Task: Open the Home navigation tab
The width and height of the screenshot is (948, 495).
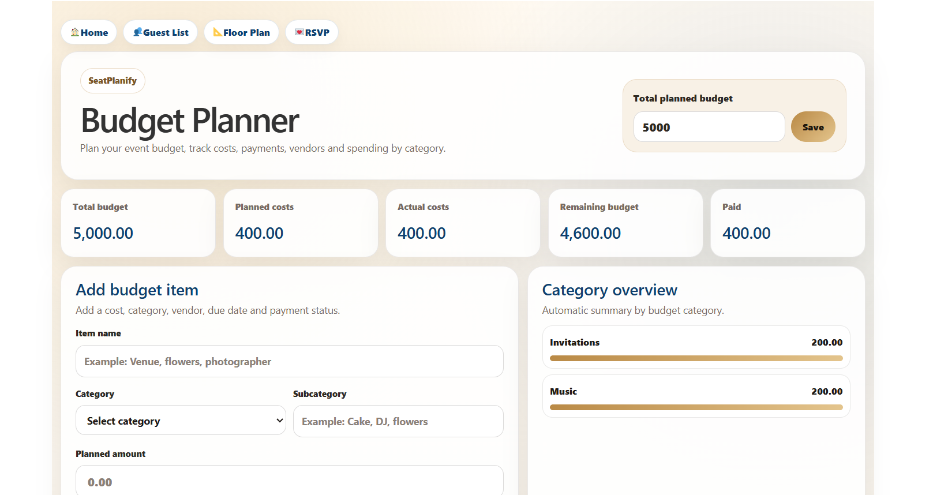Action: pyautogui.click(x=89, y=32)
